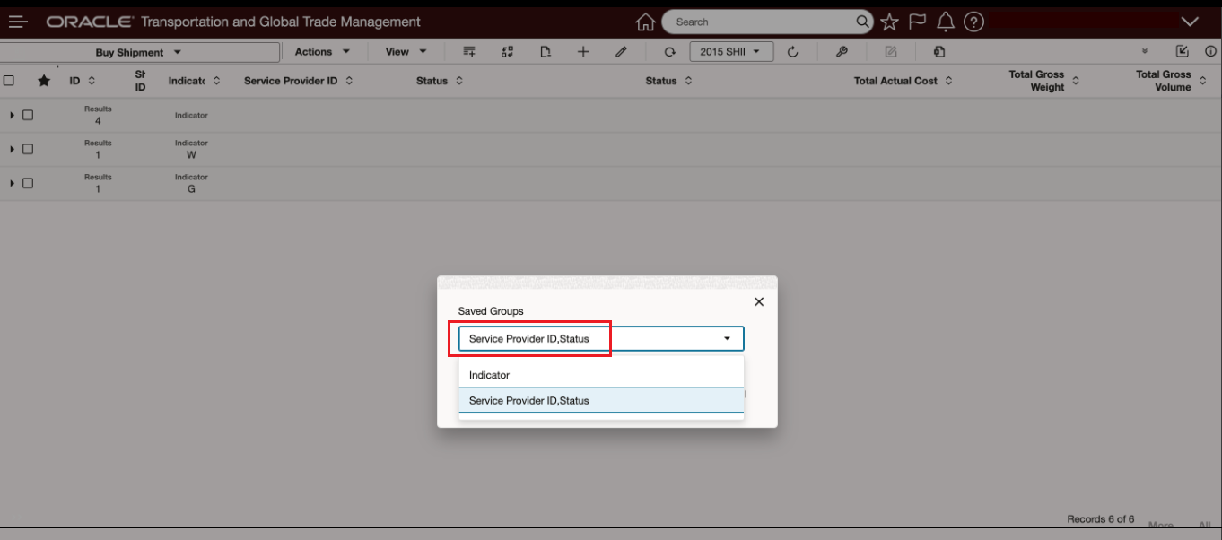Click Records 6 of 6 text
This screenshot has height=540, width=1222.
(x=1100, y=519)
